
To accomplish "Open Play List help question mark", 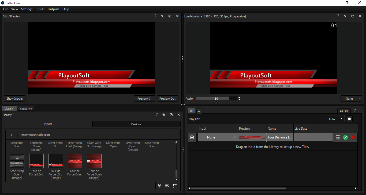I will point(355,110).
